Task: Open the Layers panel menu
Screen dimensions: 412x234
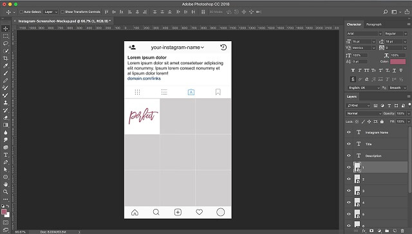Action: click(x=409, y=96)
